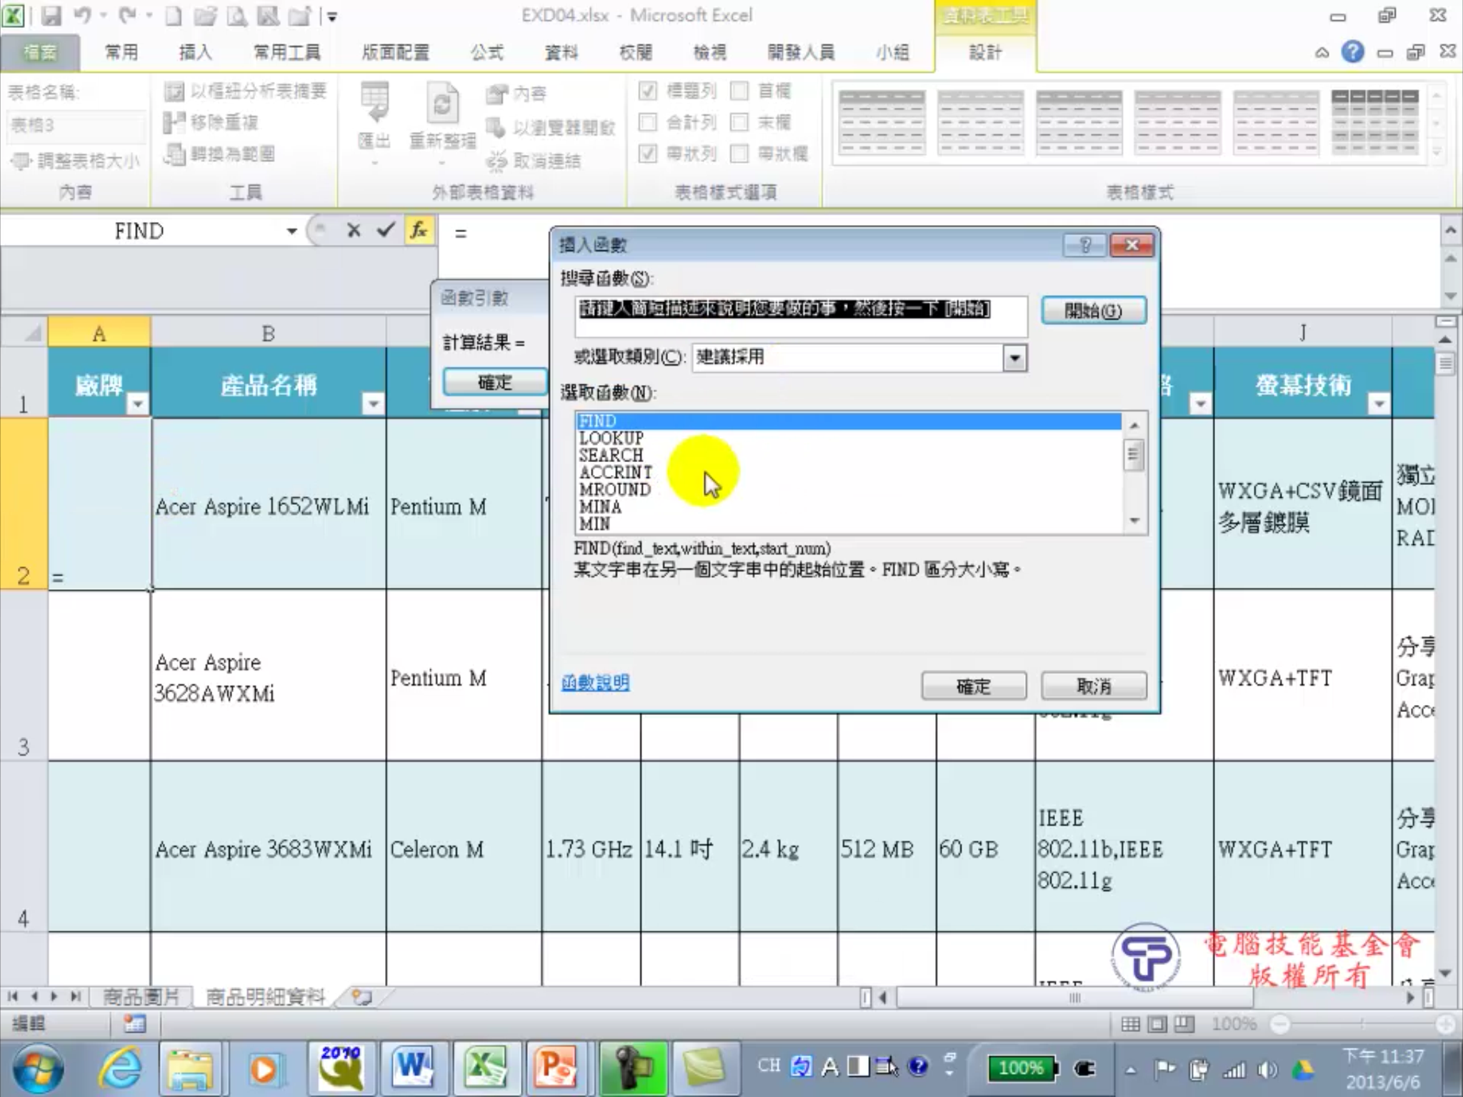The image size is (1463, 1097).
Task: Toggle the 標題列 header row checkbox
Action: (648, 91)
